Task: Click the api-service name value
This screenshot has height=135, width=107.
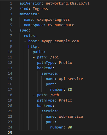Action: tap(71, 79)
